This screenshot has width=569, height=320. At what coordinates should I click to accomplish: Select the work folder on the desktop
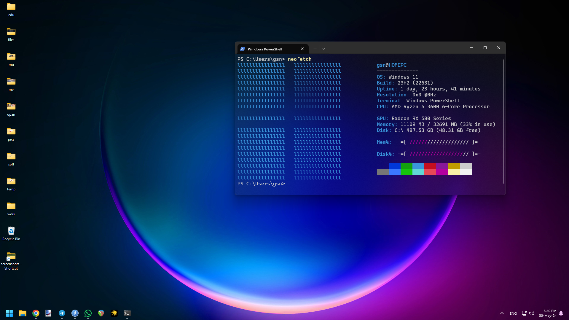tap(11, 209)
